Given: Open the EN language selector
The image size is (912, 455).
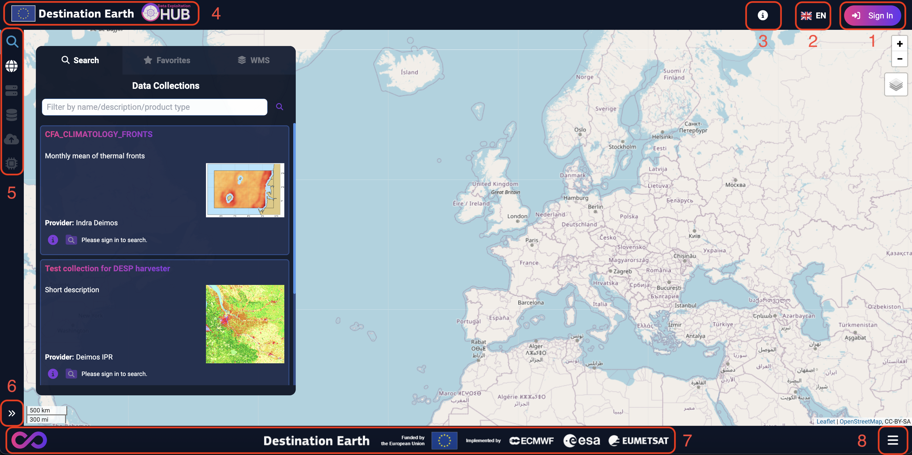Looking at the screenshot, I should [813, 16].
